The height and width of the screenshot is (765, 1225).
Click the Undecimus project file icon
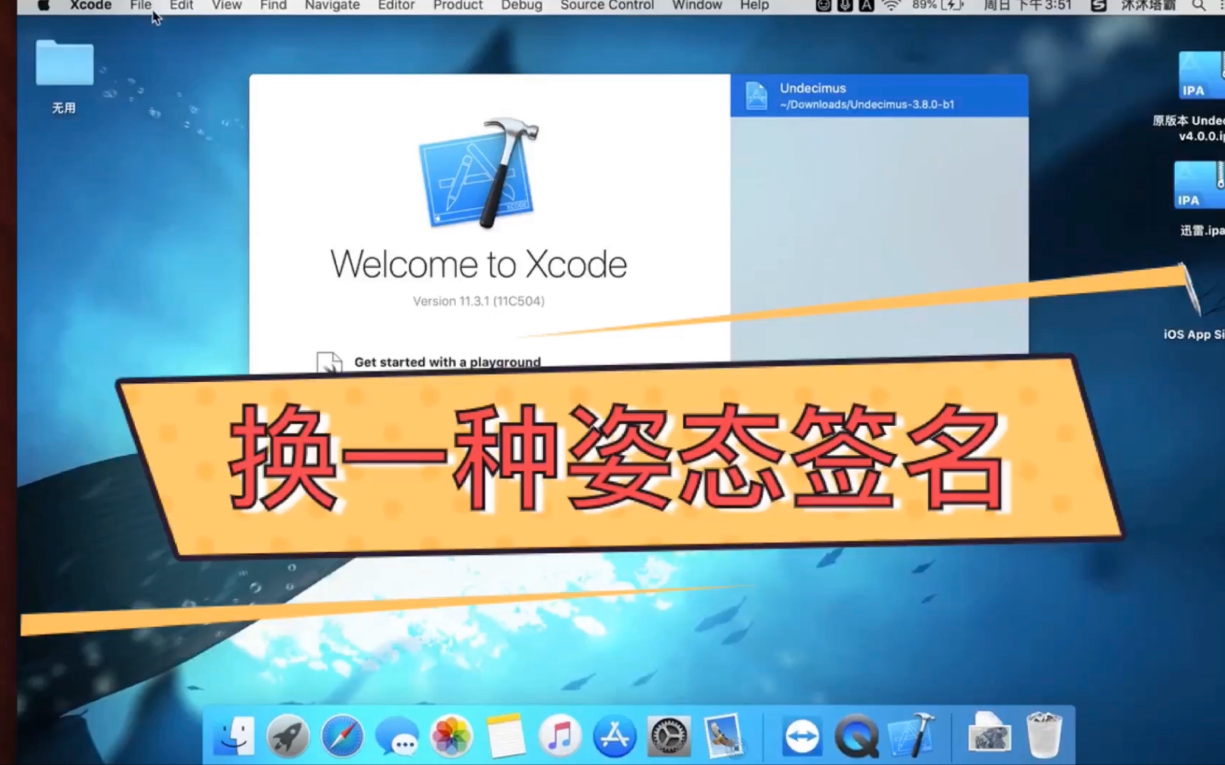pyautogui.click(x=756, y=96)
